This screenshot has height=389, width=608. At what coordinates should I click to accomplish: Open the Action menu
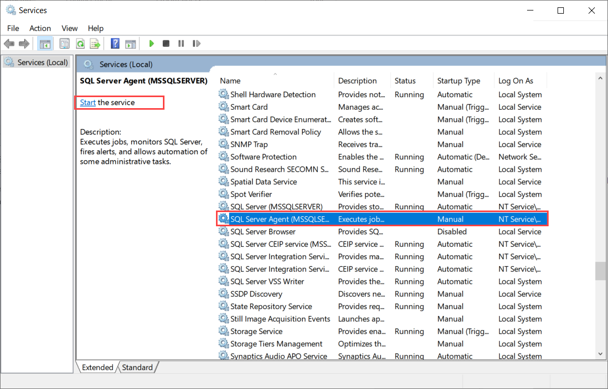pyautogui.click(x=40, y=28)
